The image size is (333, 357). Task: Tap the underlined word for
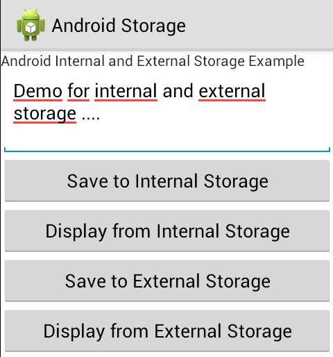(78, 91)
